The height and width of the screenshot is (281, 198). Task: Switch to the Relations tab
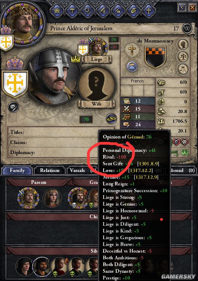50,170
